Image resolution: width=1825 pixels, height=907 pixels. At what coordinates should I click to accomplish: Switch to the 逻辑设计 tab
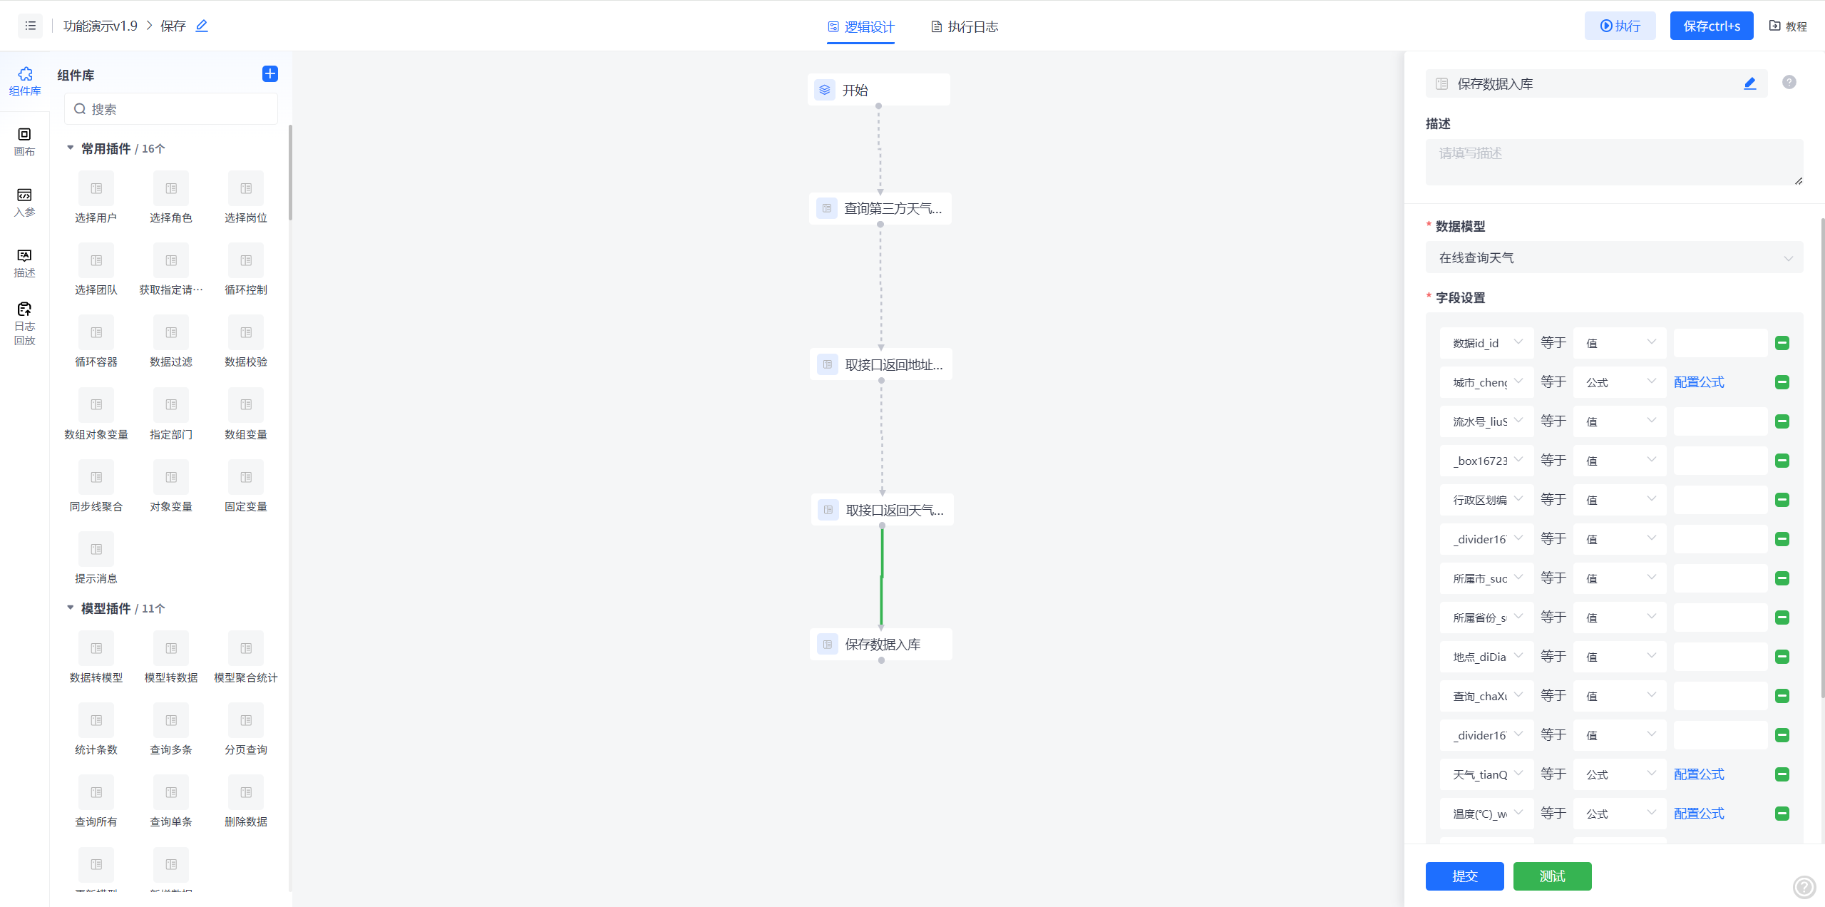(x=860, y=26)
